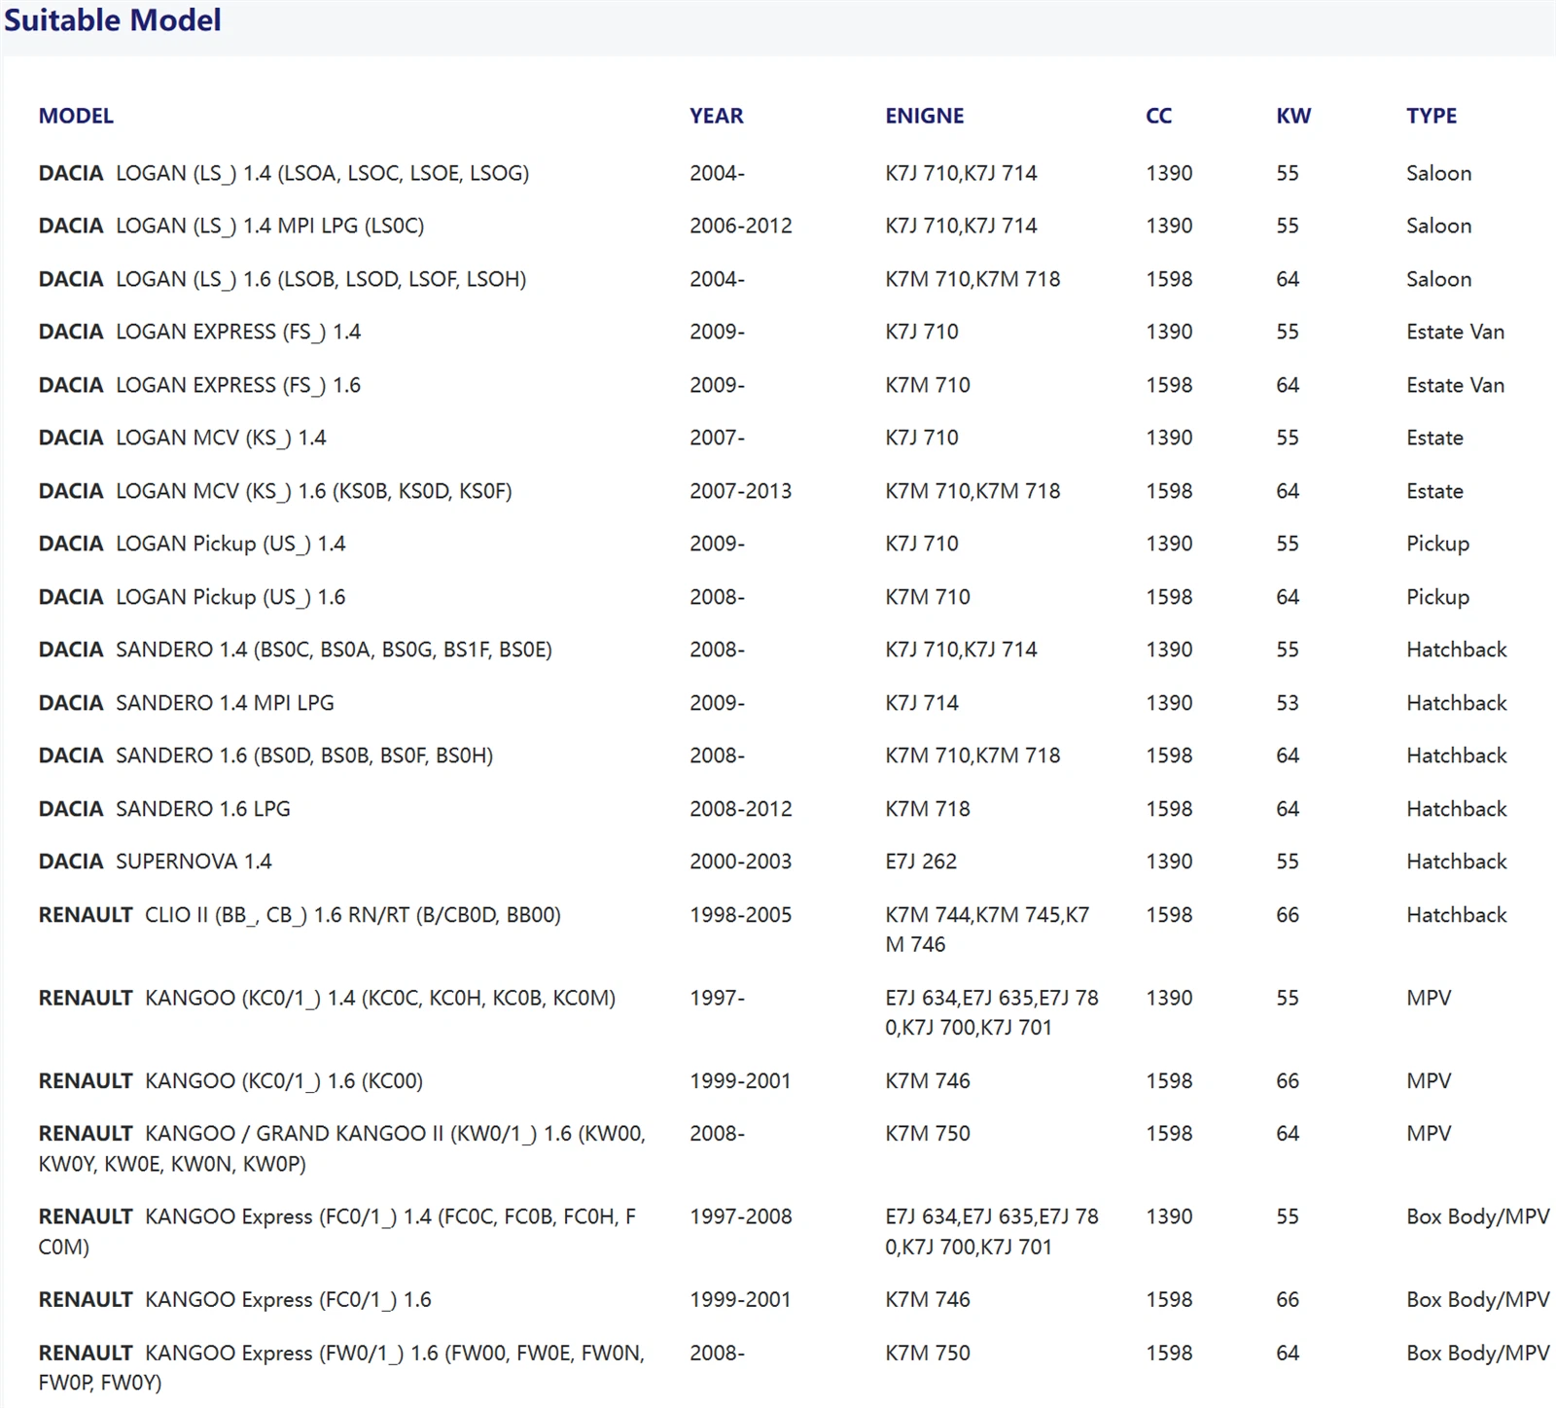Click engine 'K7M 746' of KANGOO (KC0/1_) 1.6 row
1556x1408 pixels.
928,1081
